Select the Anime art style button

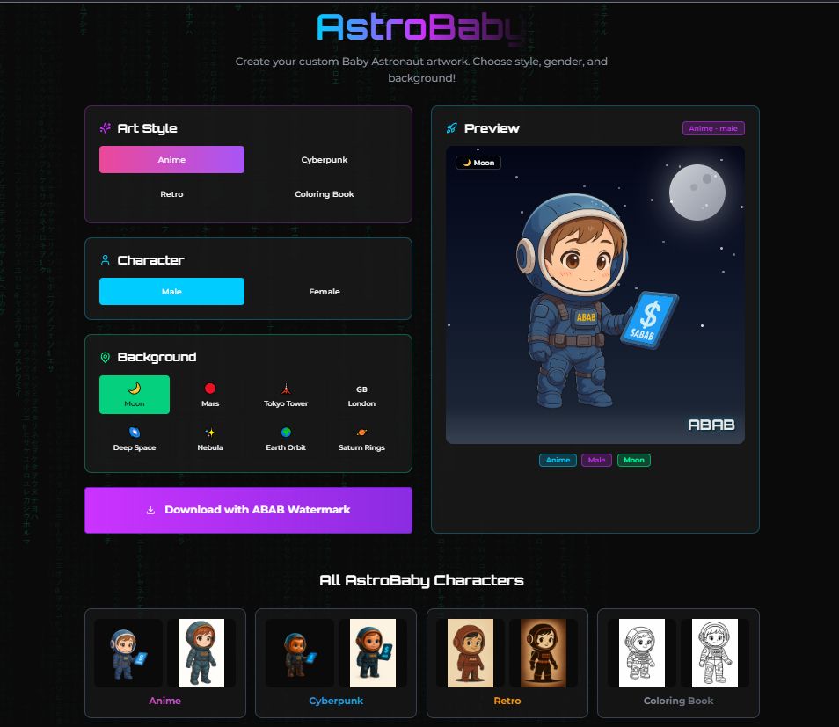(171, 159)
